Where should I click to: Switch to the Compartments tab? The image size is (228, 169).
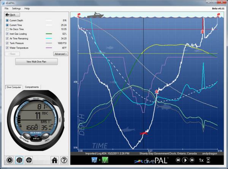32,87
